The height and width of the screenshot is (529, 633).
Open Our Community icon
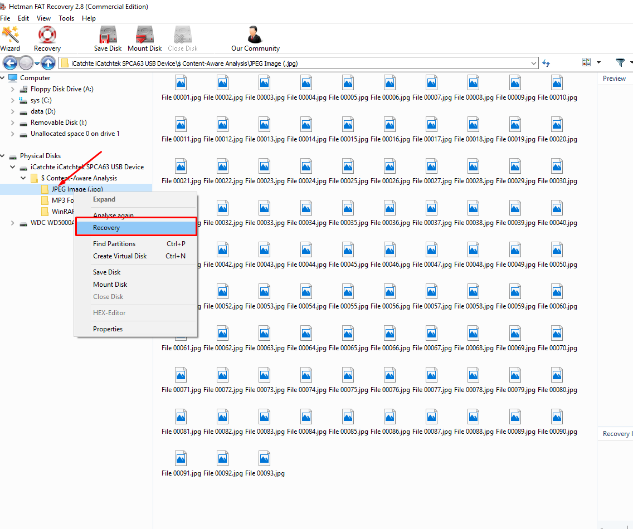255,38
